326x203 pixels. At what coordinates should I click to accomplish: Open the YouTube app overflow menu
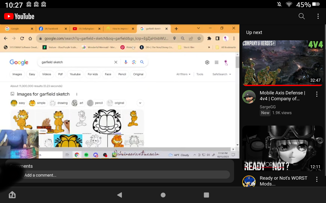pos(318,16)
